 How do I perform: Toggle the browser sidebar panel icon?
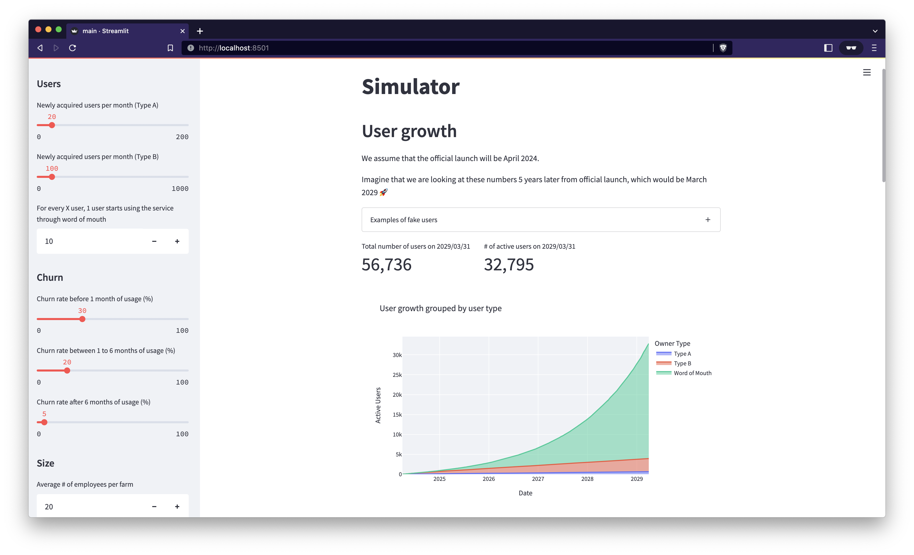828,48
